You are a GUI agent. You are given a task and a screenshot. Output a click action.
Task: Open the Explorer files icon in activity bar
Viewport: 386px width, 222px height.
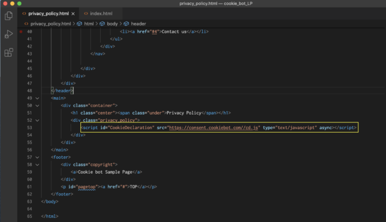8,16
